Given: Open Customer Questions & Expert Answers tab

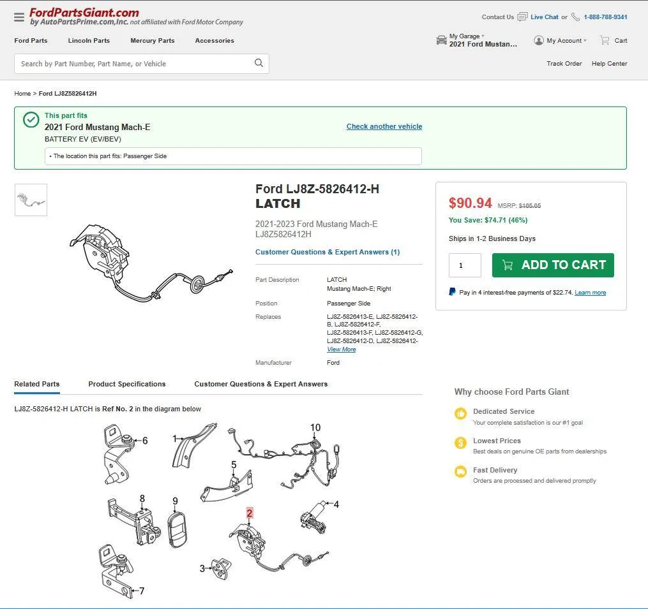Looking at the screenshot, I should click(260, 384).
